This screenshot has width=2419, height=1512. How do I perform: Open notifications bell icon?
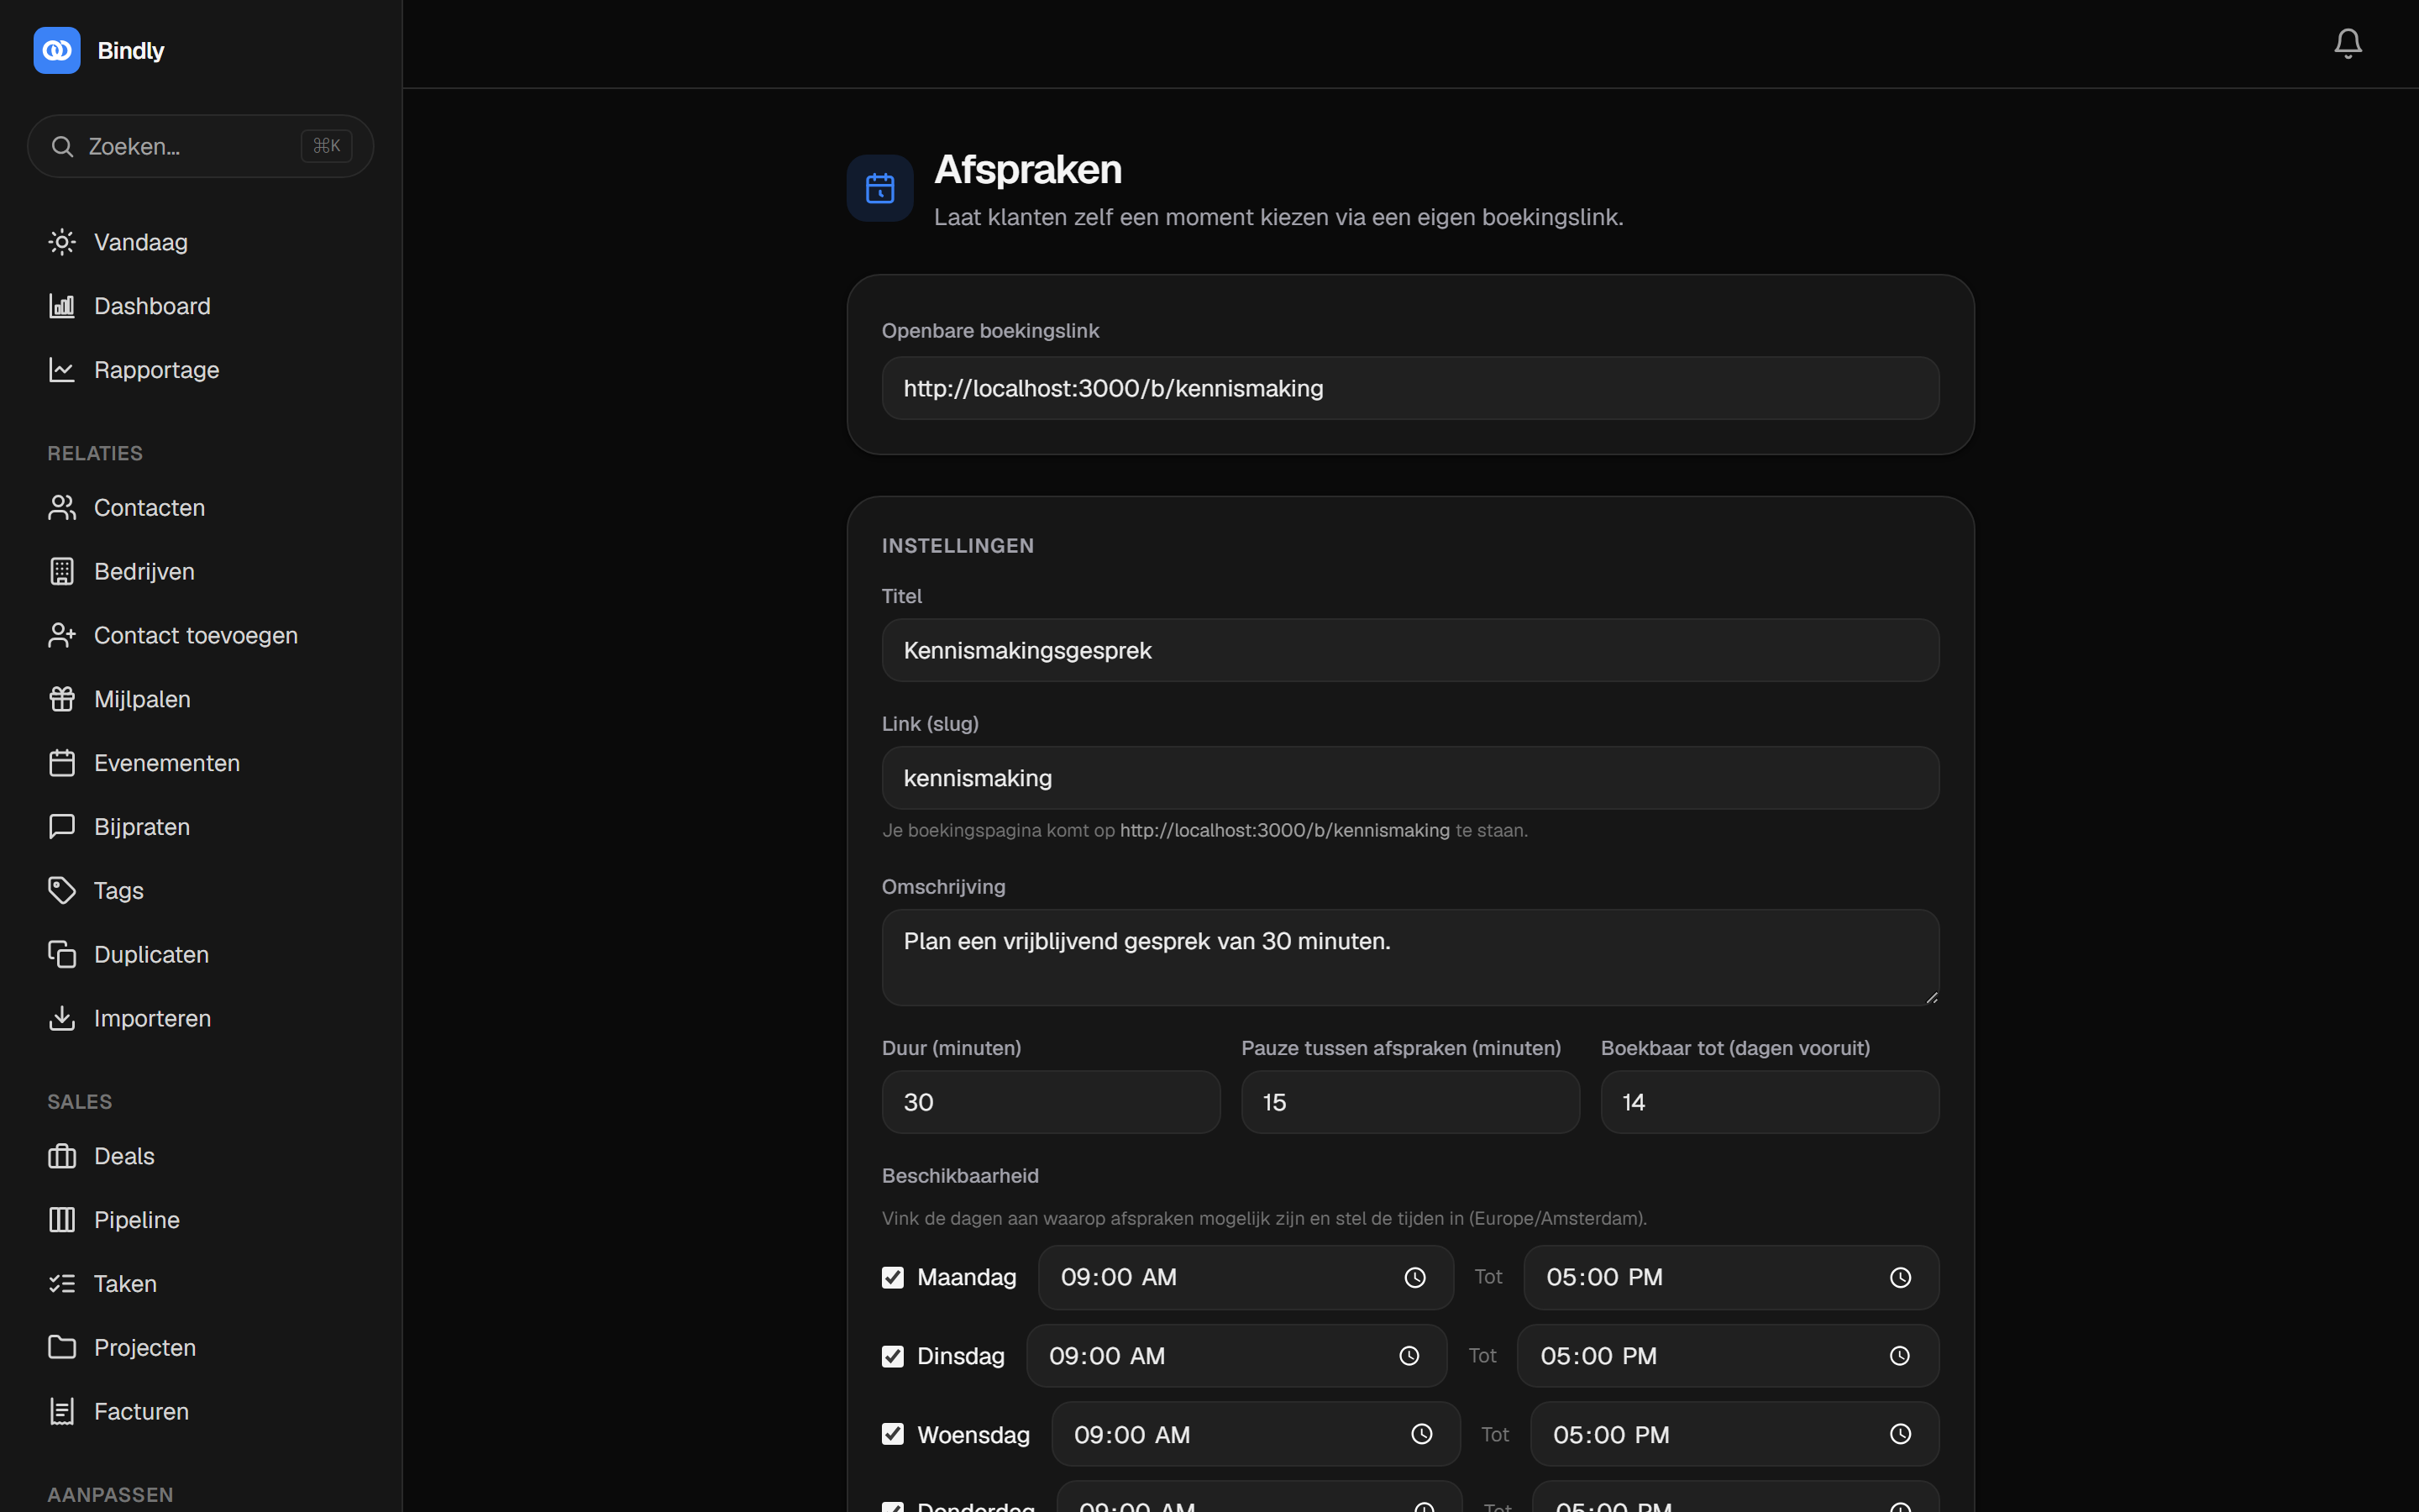(2347, 43)
